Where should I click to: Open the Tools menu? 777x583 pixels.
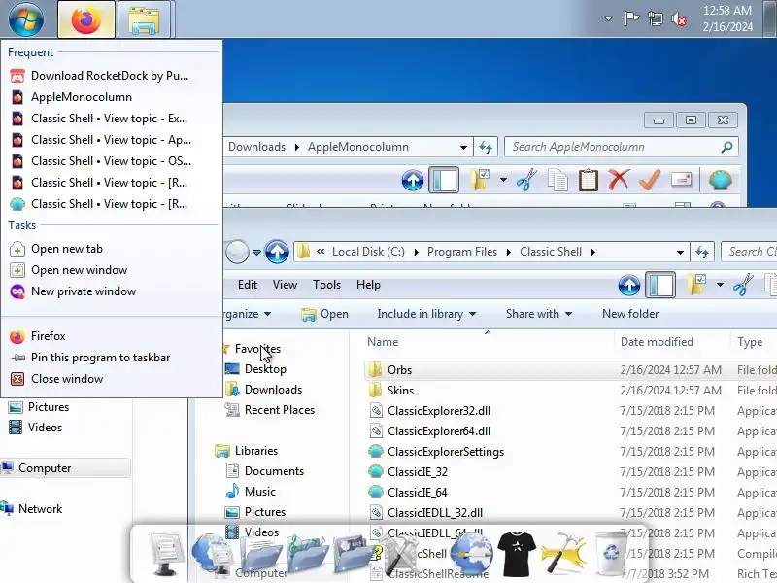pyautogui.click(x=326, y=285)
